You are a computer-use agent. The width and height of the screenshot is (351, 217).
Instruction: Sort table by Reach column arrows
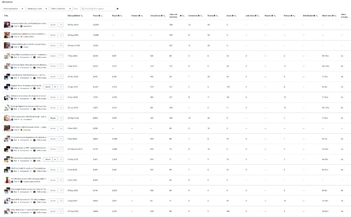click(121, 16)
